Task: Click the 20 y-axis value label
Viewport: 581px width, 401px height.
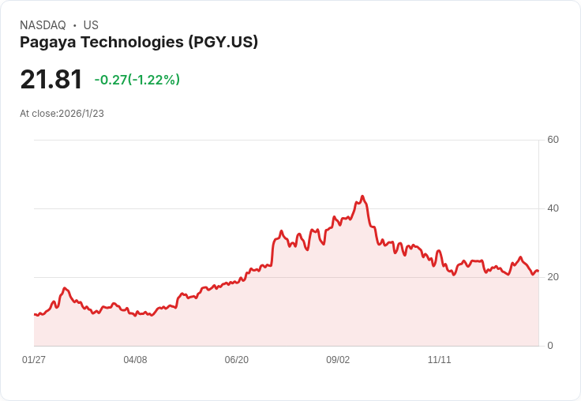Action: click(x=553, y=277)
